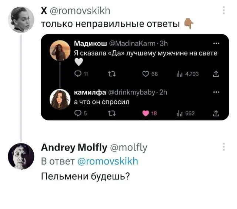Open more options on Мадикош's quoted tweet
237x209 pixels.
tap(216, 42)
